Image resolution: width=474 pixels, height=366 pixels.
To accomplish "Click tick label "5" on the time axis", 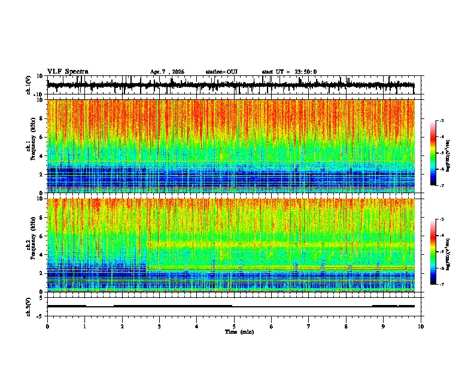I will click(x=234, y=327).
